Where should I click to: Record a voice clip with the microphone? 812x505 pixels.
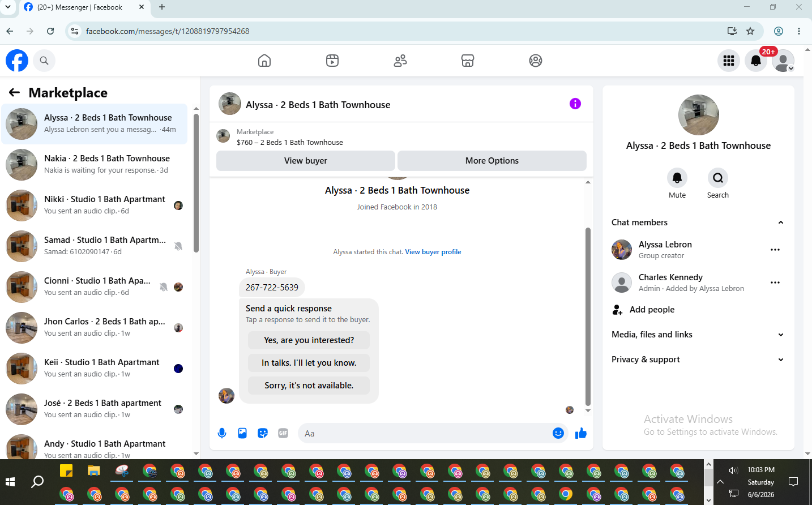[222, 433]
